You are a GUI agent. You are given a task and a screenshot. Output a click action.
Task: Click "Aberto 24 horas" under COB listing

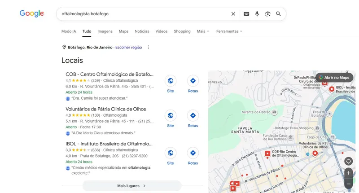pyautogui.click(x=79, y=92)
